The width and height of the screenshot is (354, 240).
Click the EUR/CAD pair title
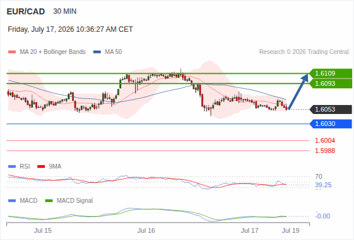[x=26, y=11]
